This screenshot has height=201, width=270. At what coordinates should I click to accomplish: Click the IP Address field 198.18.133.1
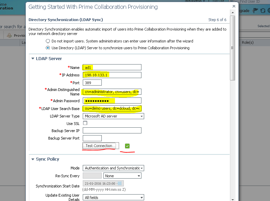point(112,75)
